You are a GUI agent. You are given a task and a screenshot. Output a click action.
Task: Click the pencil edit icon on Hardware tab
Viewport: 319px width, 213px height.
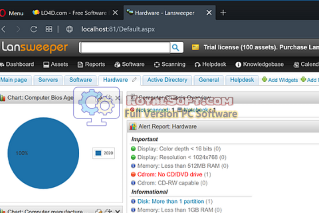134,80
